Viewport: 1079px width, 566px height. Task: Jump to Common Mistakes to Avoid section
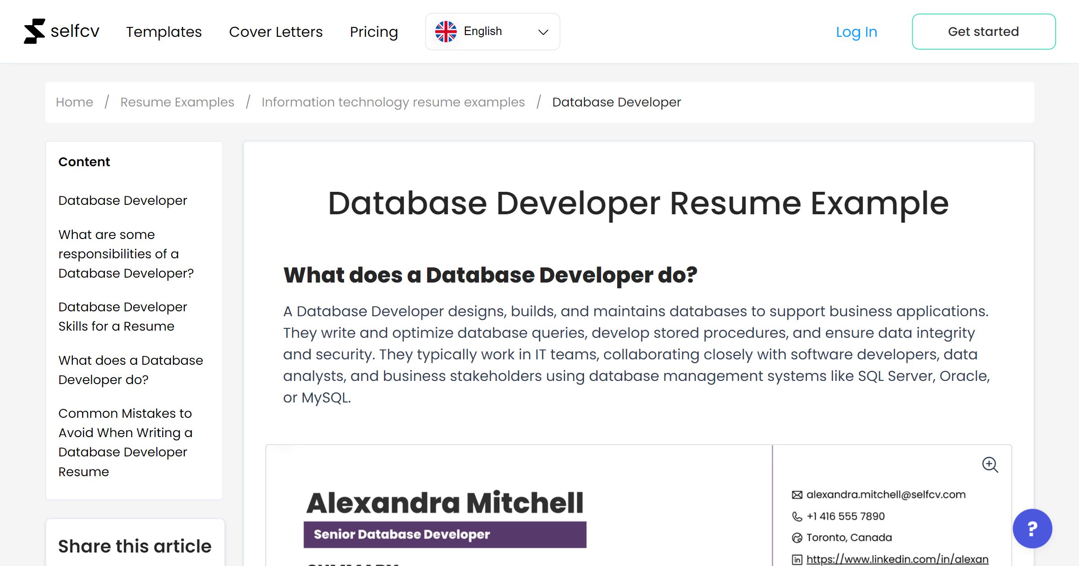coord(125,442)
